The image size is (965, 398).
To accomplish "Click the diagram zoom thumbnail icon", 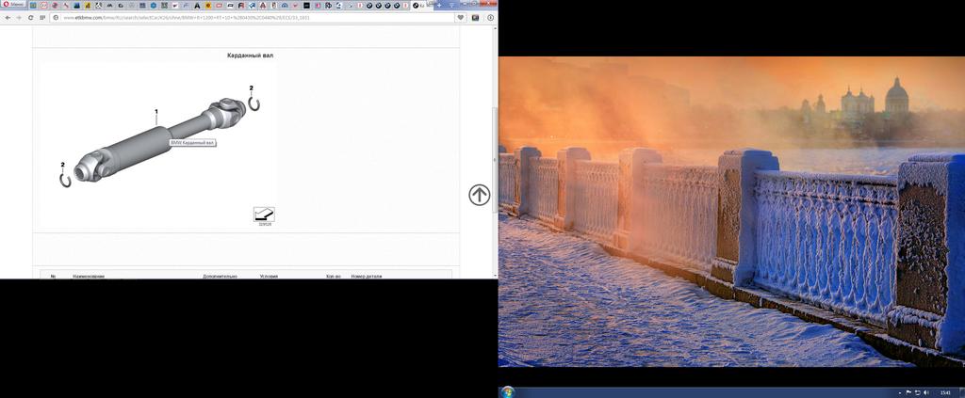I will 264,215.
